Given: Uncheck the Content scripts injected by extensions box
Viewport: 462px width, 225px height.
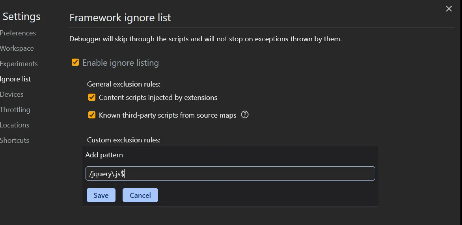Looking at the screenshot, I should (x=92, y=97).
